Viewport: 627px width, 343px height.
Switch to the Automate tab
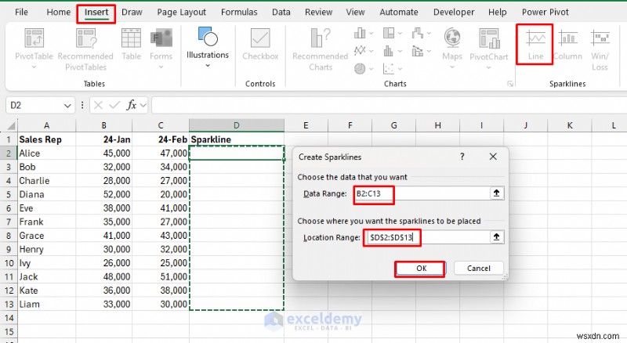pyautogui.click(x=399, y=12)
